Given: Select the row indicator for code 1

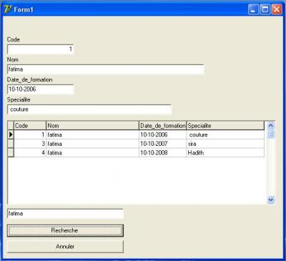Looking at the screenshot, I should point(11,134).
